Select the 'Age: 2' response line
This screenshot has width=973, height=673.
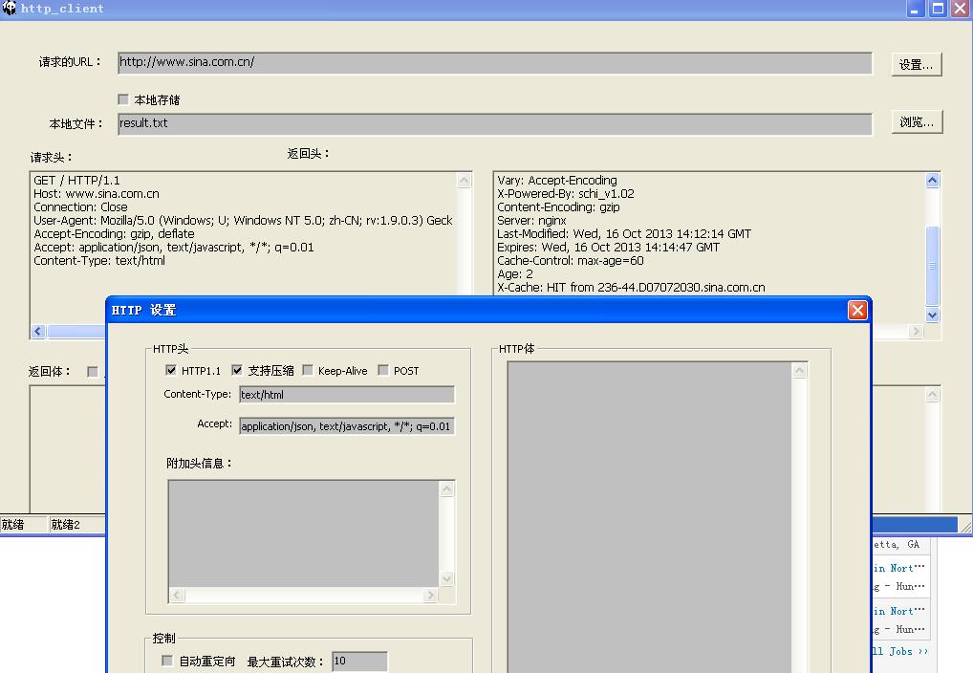514,273
